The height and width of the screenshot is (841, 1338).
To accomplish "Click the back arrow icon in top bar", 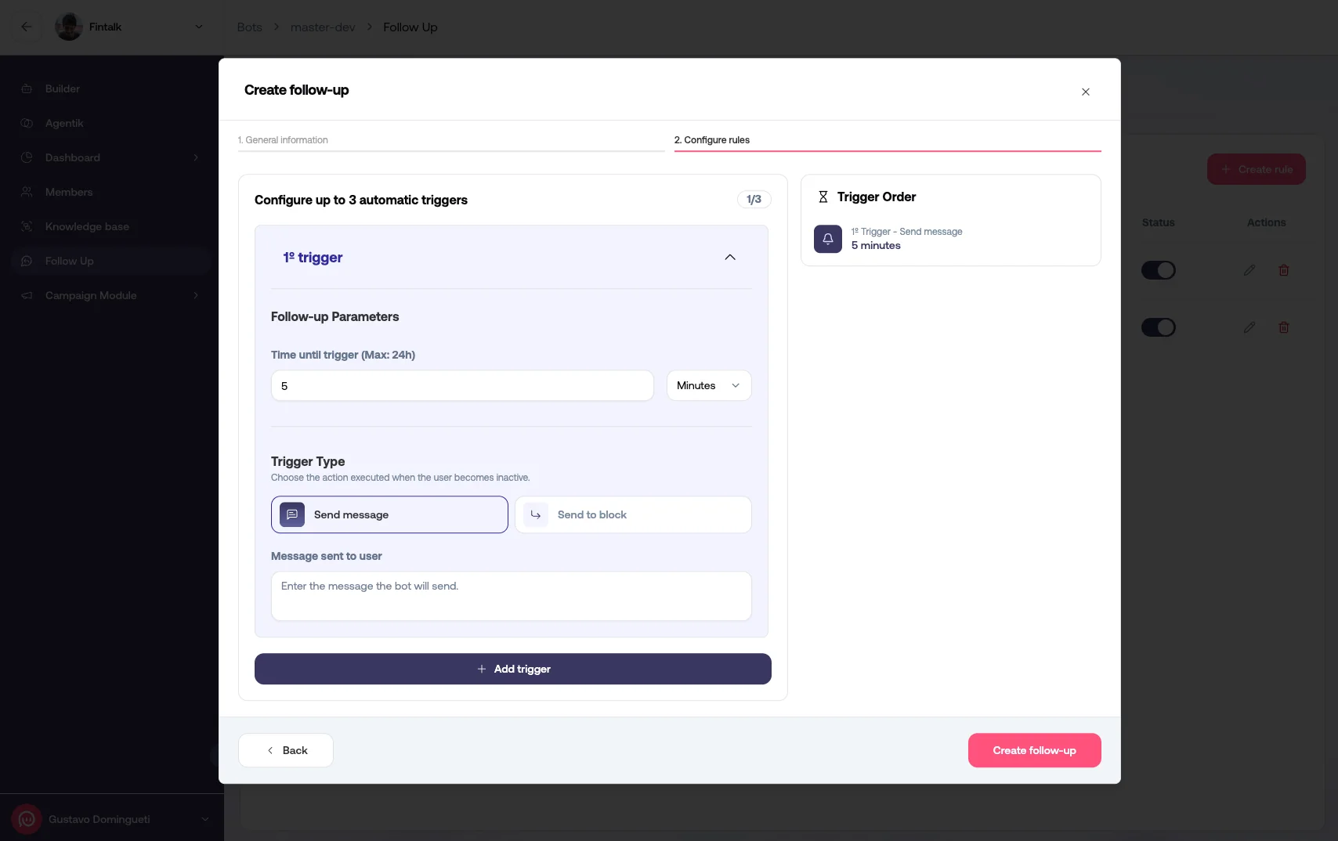I will 27,27.
